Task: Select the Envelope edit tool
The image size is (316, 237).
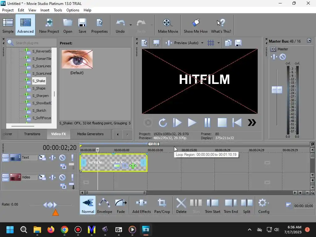Action: click(x=105, y=206)
